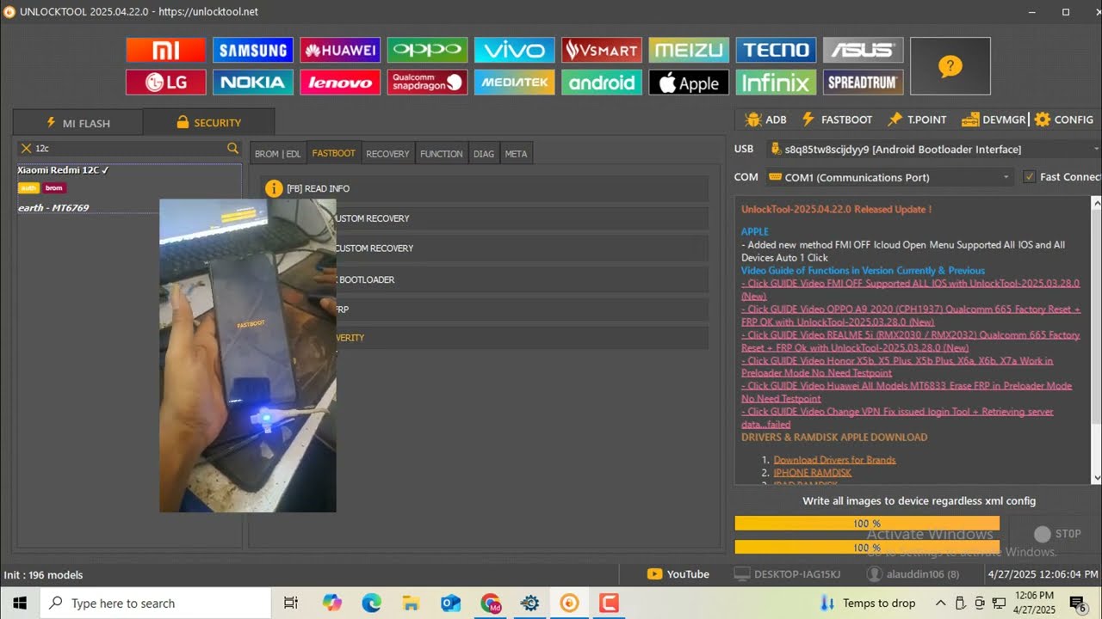Select the FASTBOOT mode tab
1102x619 pixels.
click(x=334, y=153)
